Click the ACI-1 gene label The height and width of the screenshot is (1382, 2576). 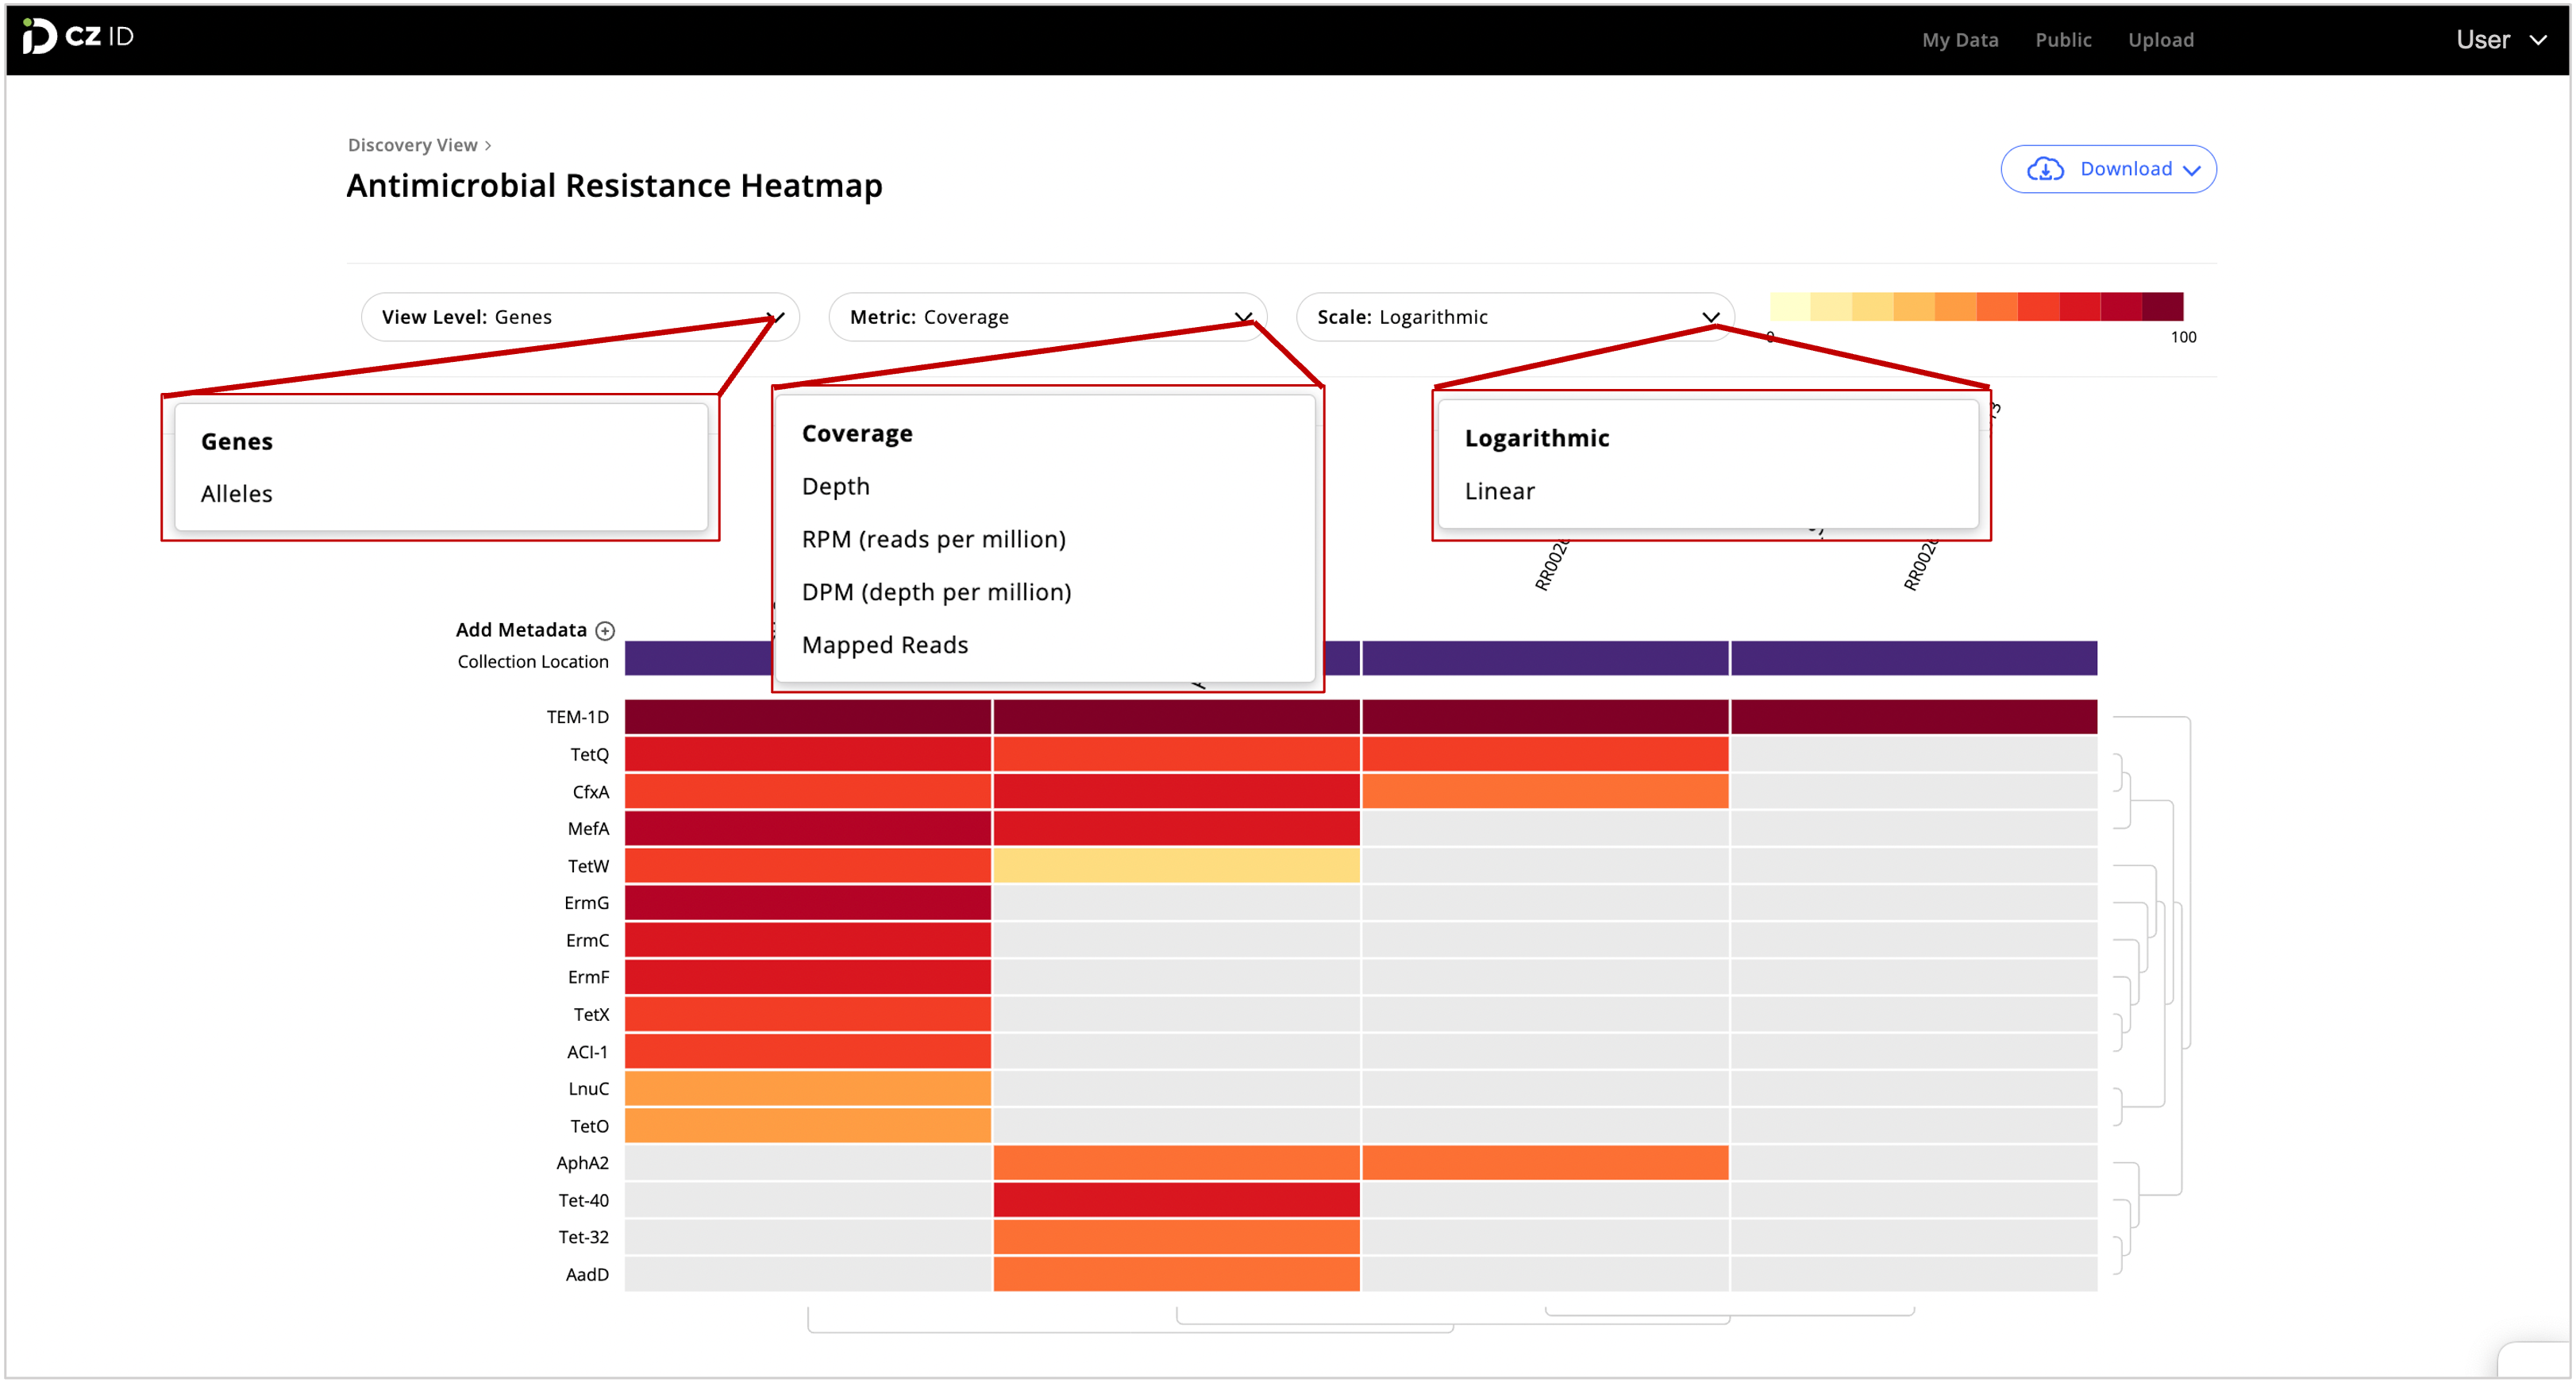pyautogui.click(x=587, y=1052)
